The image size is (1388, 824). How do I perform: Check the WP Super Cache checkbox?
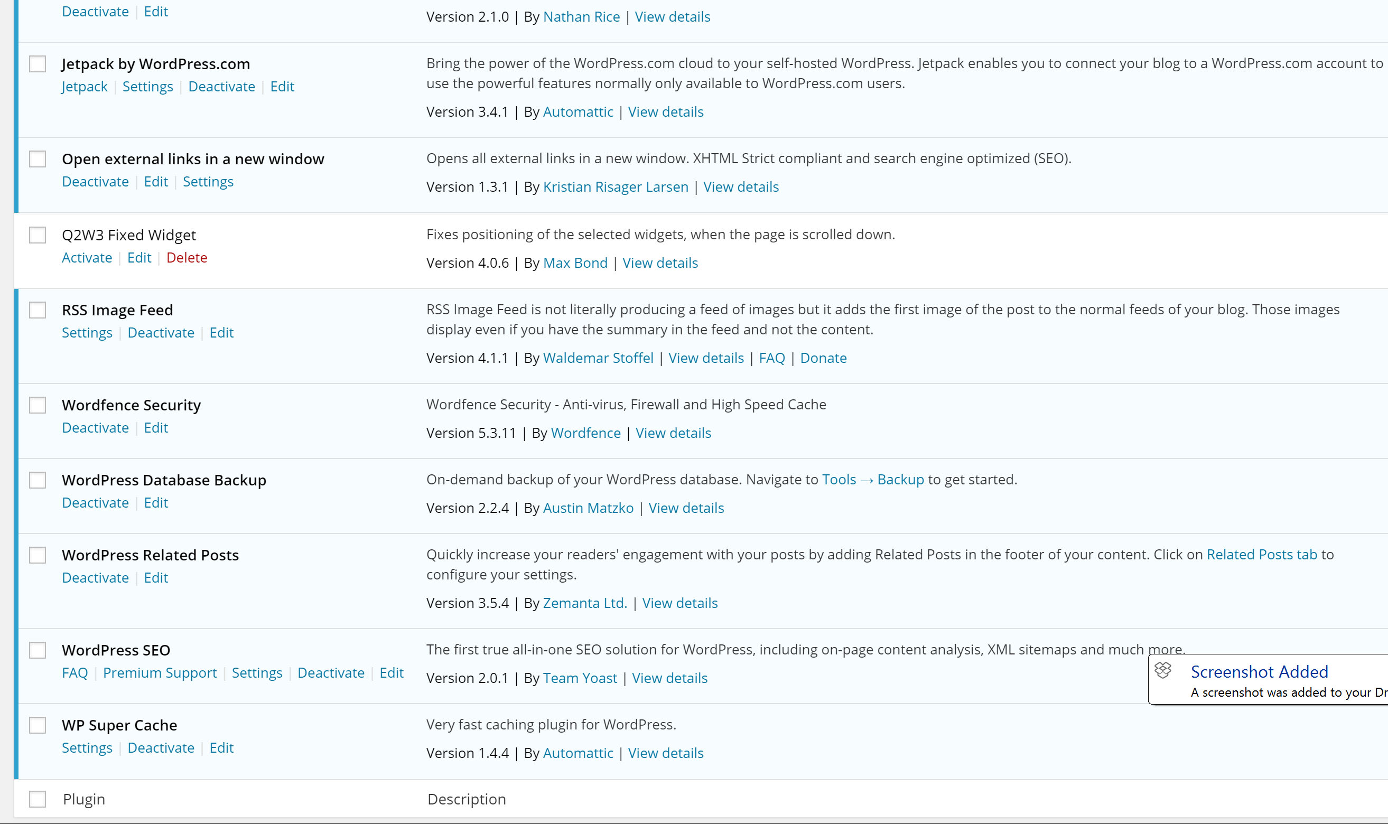pyautogui.click(x=37, y=725)
